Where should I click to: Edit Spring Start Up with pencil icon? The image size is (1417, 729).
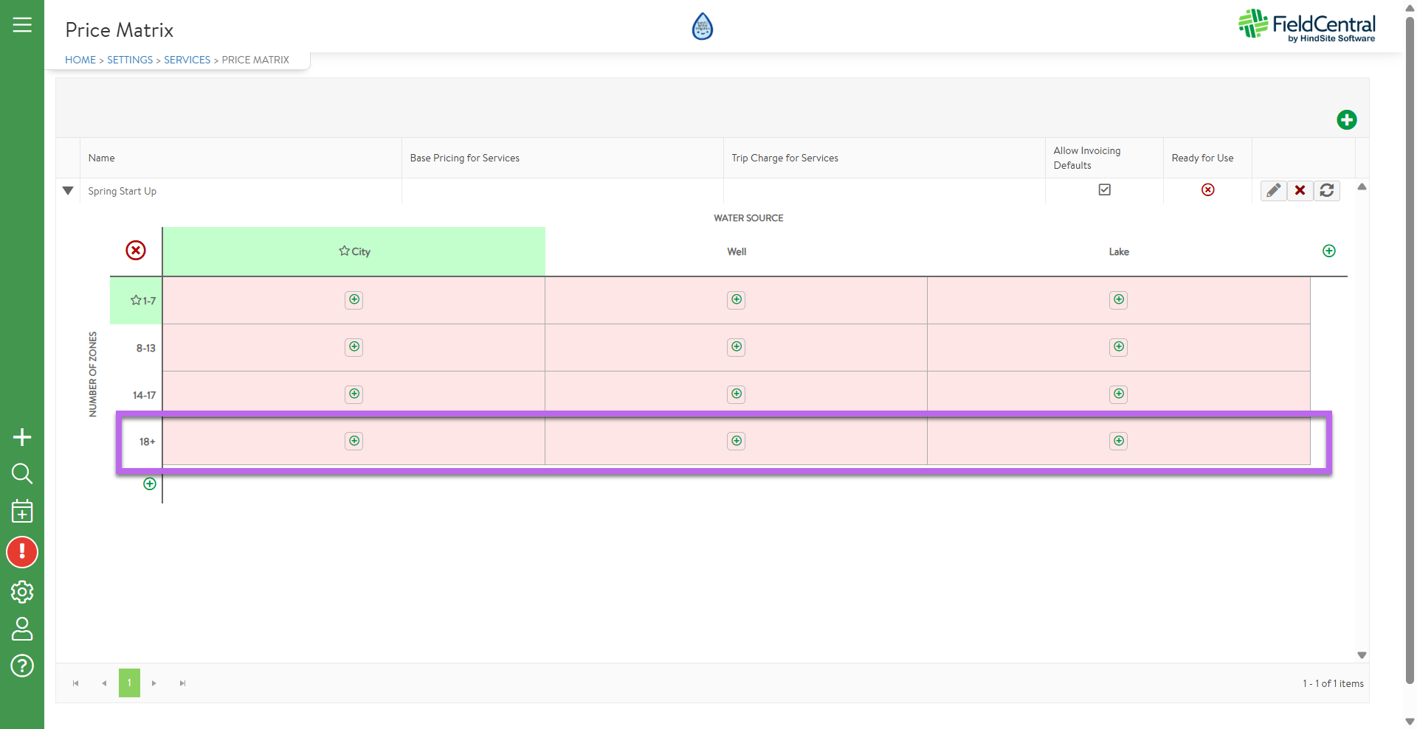(1273, 191)
